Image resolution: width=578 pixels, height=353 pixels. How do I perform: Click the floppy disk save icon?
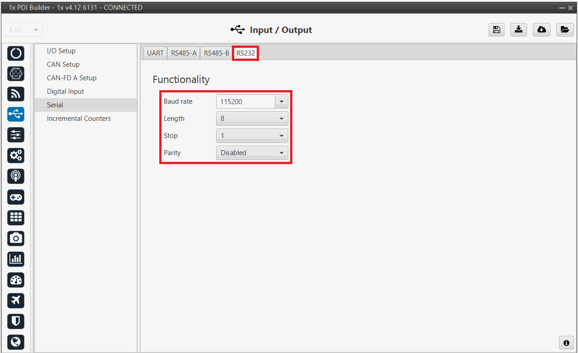coord(496,30)
